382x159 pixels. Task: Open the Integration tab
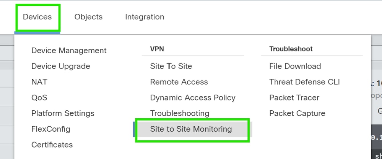145,17
